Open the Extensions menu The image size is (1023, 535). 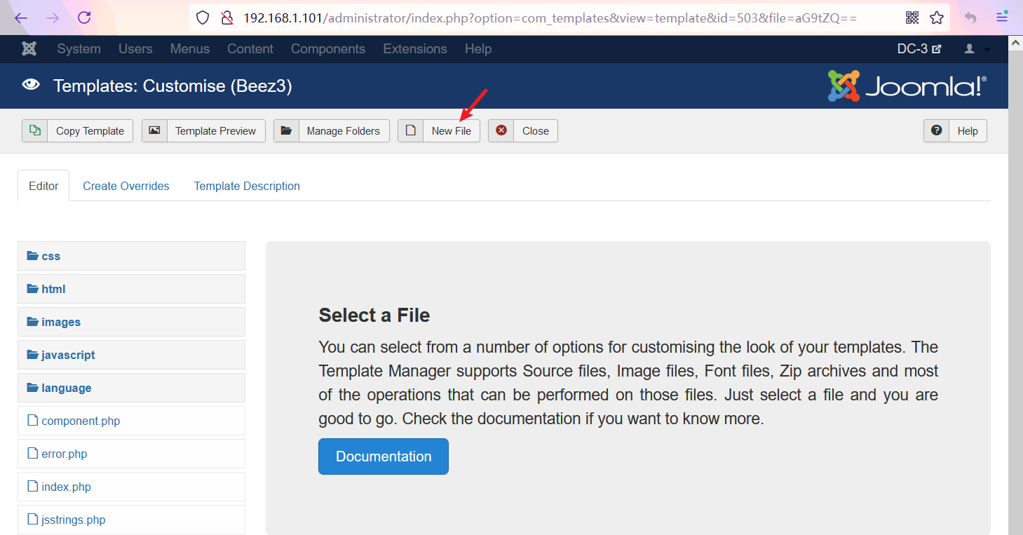[x=415, y=49]
